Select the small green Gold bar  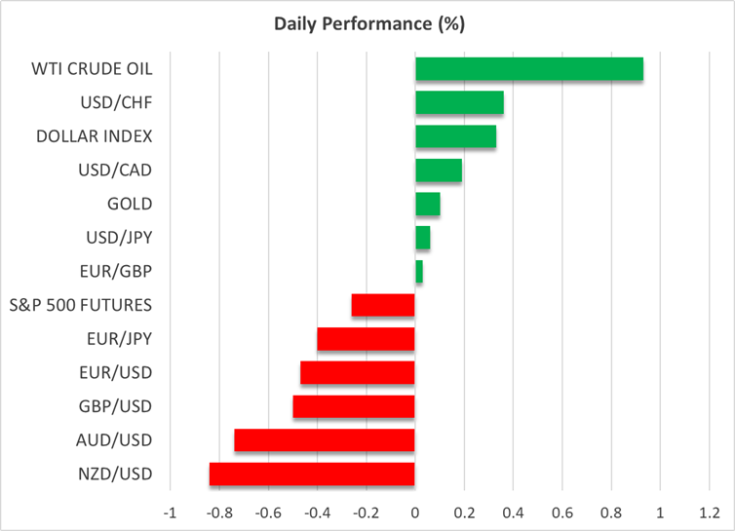[427, 205]
